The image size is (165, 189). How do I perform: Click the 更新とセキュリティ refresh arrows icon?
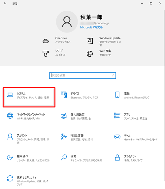(10, 178)
